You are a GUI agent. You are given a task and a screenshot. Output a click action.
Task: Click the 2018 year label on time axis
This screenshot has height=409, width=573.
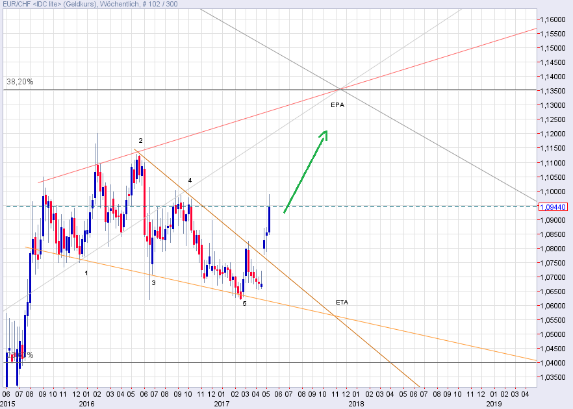356,404
